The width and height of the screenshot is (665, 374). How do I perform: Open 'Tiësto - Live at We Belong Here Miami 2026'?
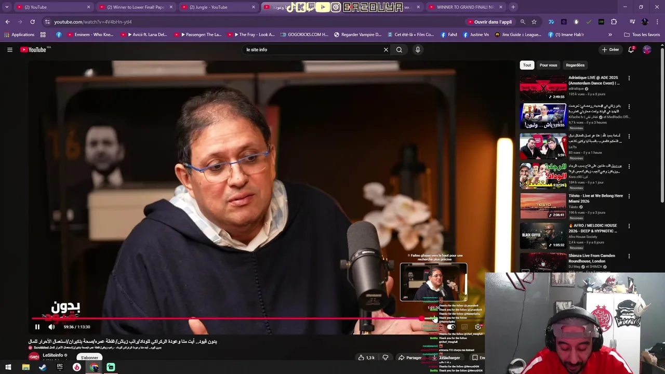[595, 198]
